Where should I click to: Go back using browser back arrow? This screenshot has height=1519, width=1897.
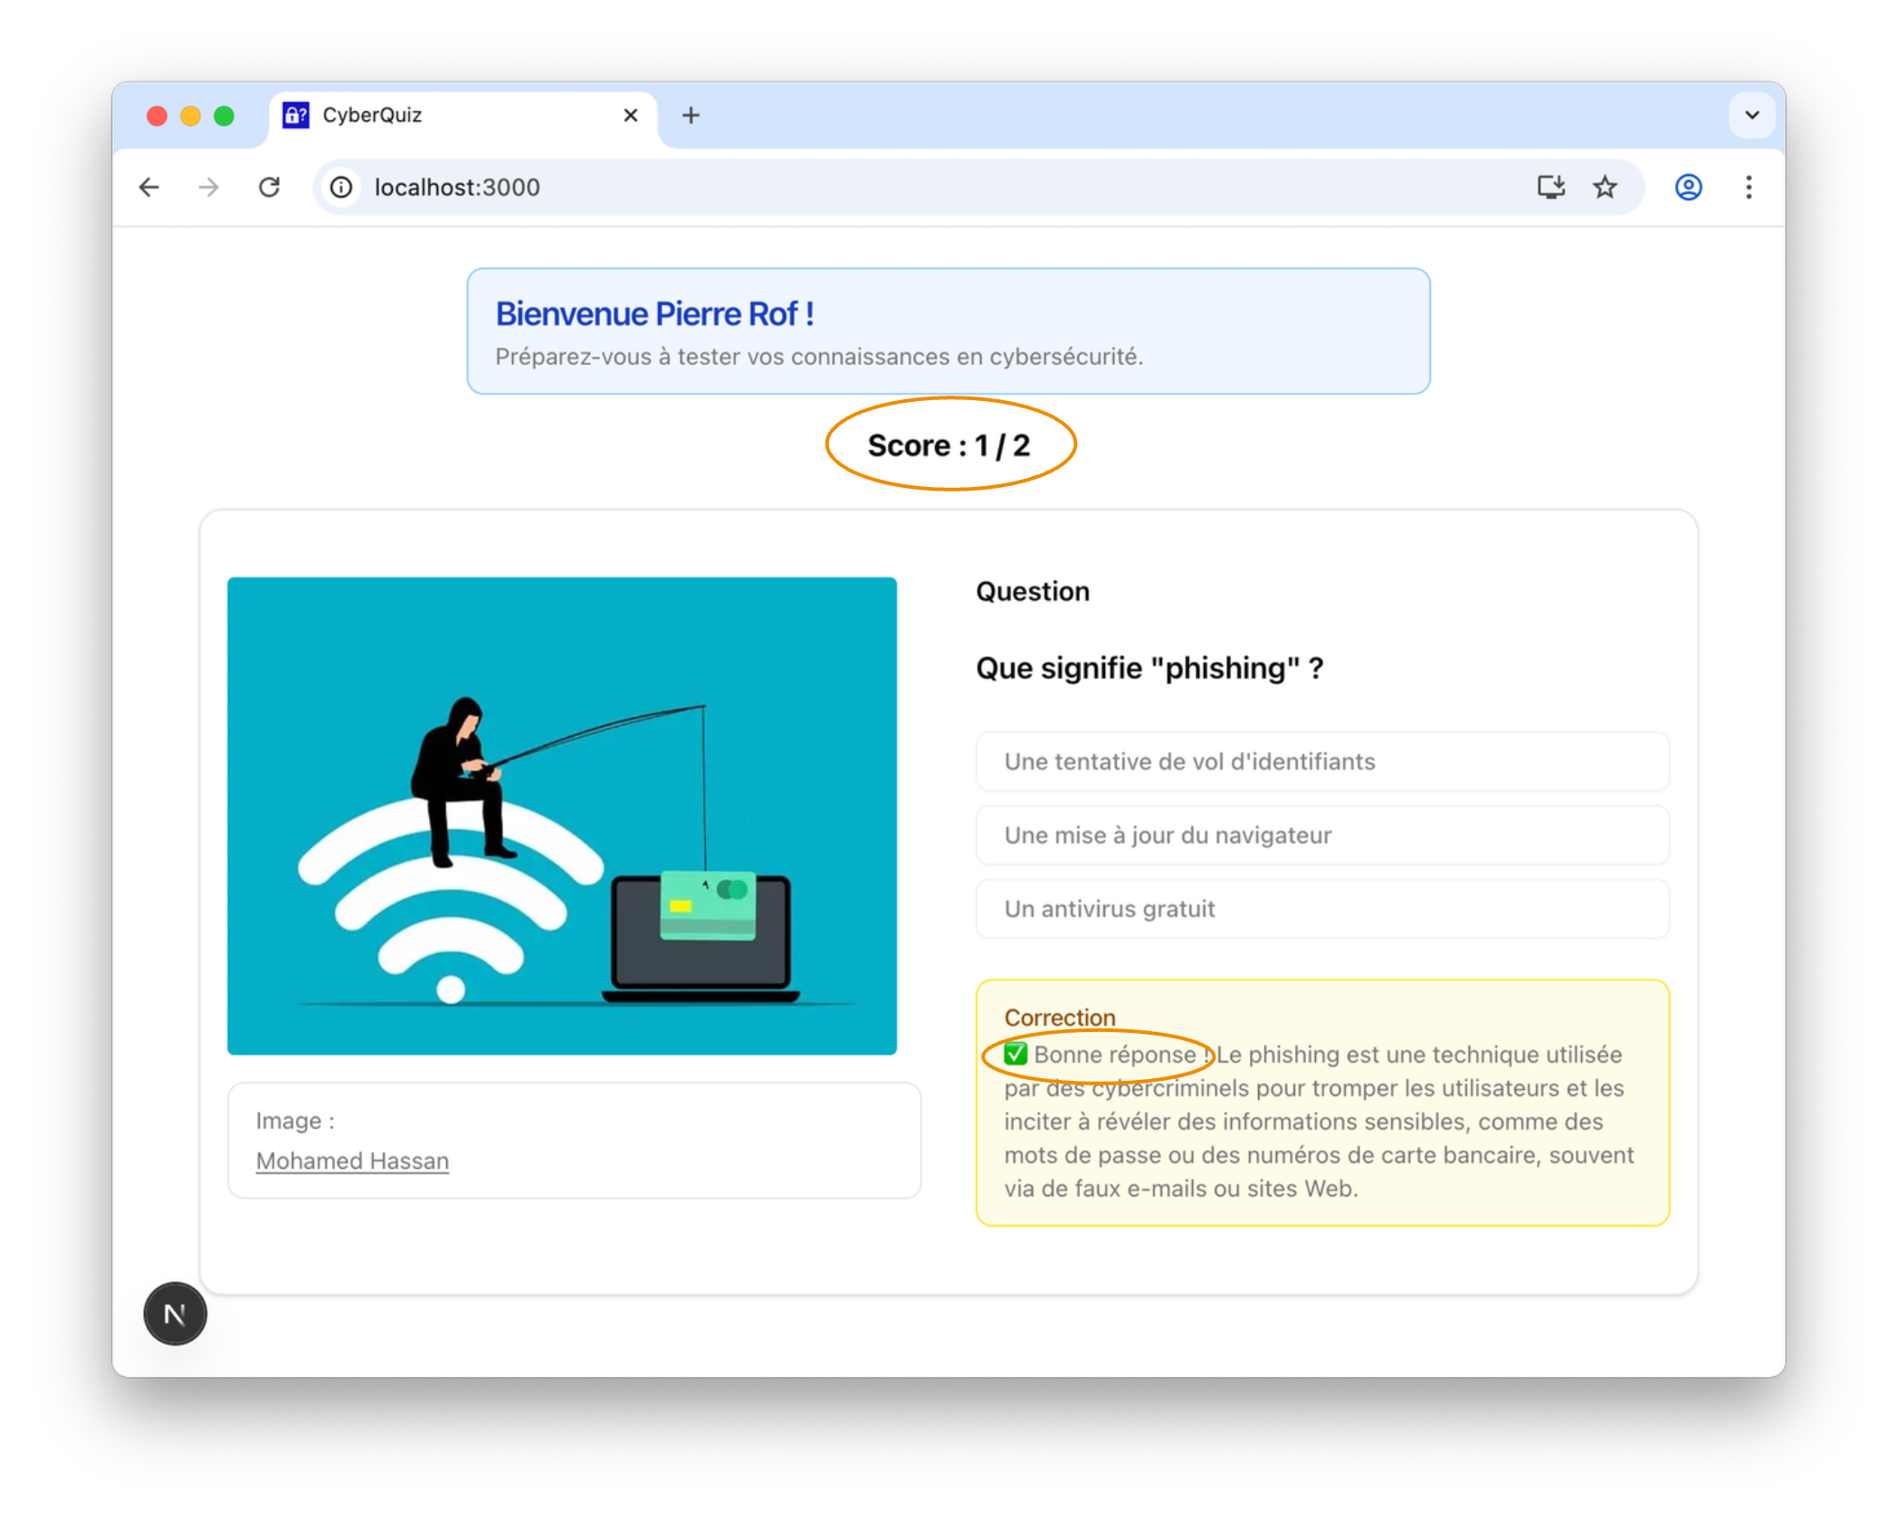point(149,187)
